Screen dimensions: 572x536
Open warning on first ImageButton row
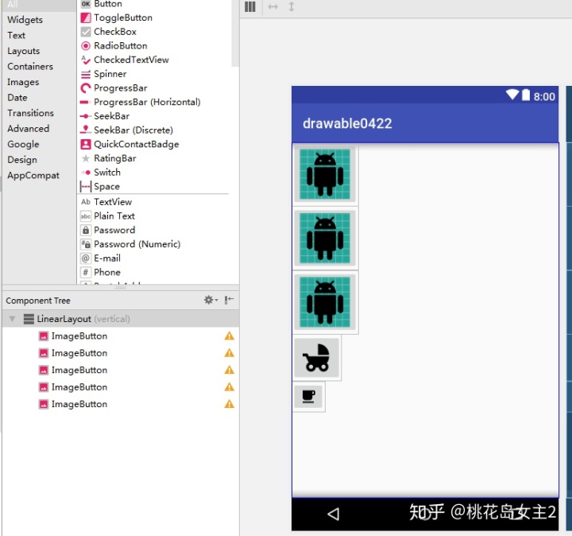(x=229, y=336)
